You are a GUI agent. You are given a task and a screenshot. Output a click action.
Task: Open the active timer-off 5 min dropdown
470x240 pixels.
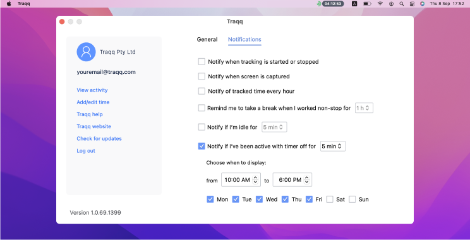333,147
